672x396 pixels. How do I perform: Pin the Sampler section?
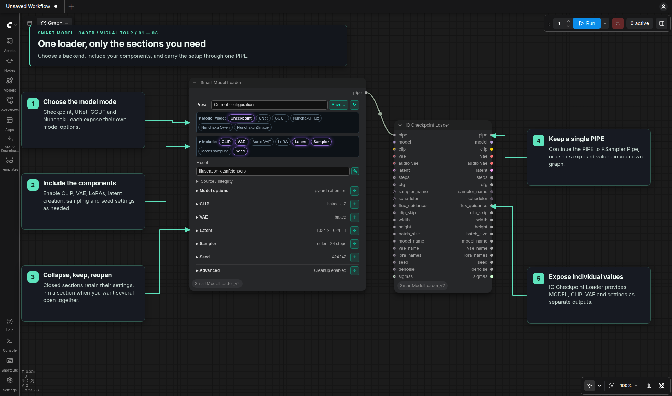(354, 244)
